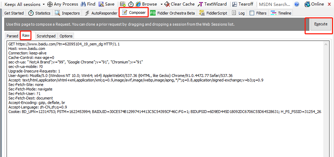Select the Raw sub-tab
Image resolution: width=334 pixels, height=157 pixels.
click(x=26, y=35)
